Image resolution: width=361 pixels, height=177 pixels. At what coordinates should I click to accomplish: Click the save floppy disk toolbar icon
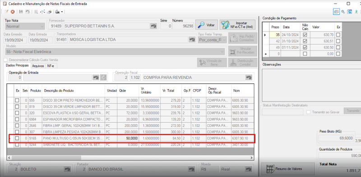click(21, 12)
